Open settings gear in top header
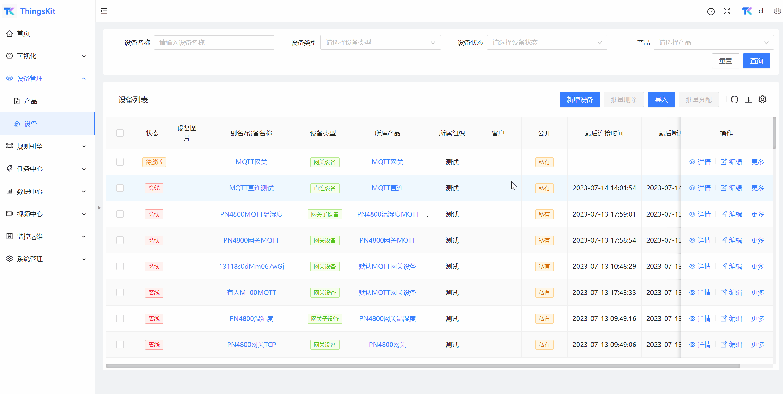 (x=777, y=11)
